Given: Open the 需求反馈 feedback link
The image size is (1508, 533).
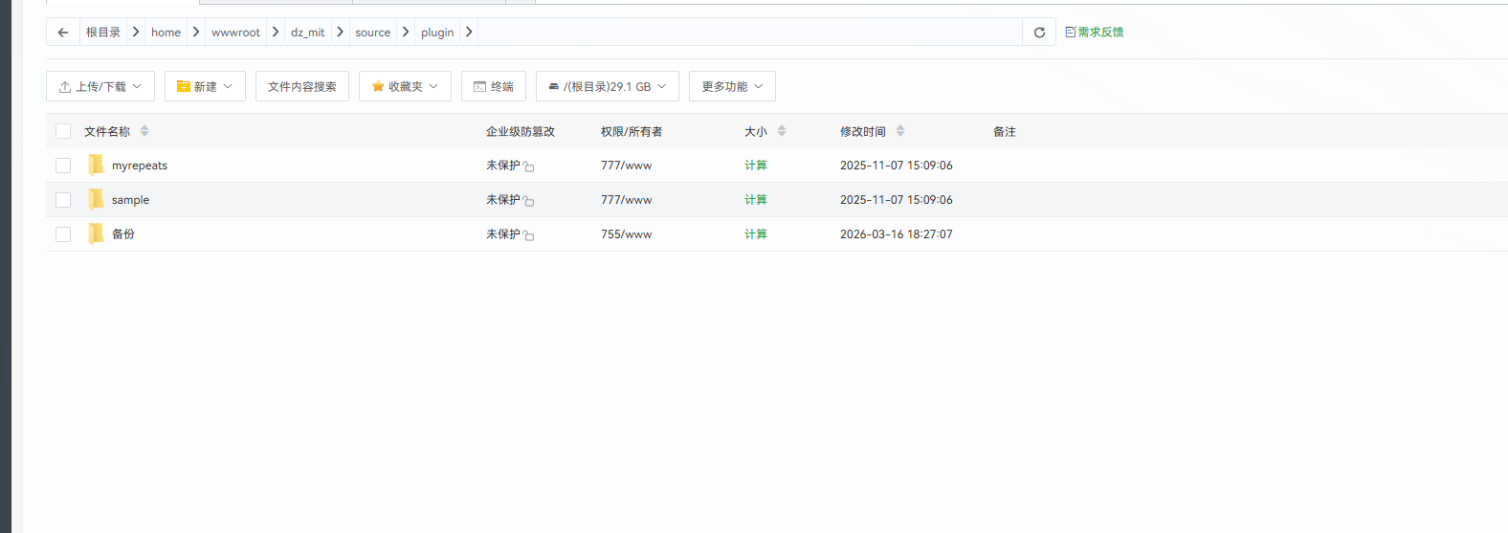Looking at the screenshot, I should (1095, 33).
